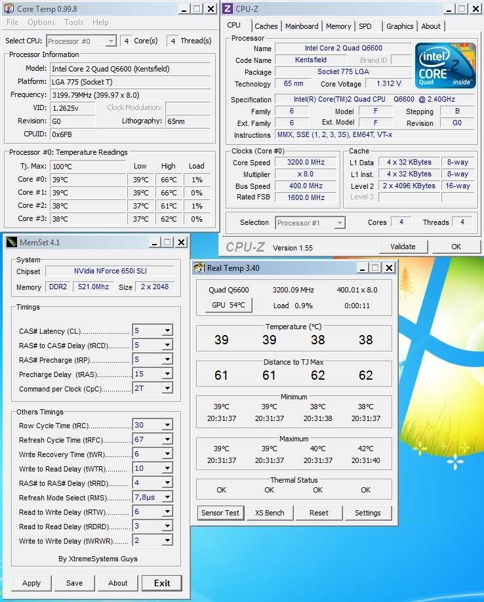Switch to the Graphics tab in CPU-Z
Image resolution: width=484 pixels, height=602 pixels.
(x=399, y=26)
